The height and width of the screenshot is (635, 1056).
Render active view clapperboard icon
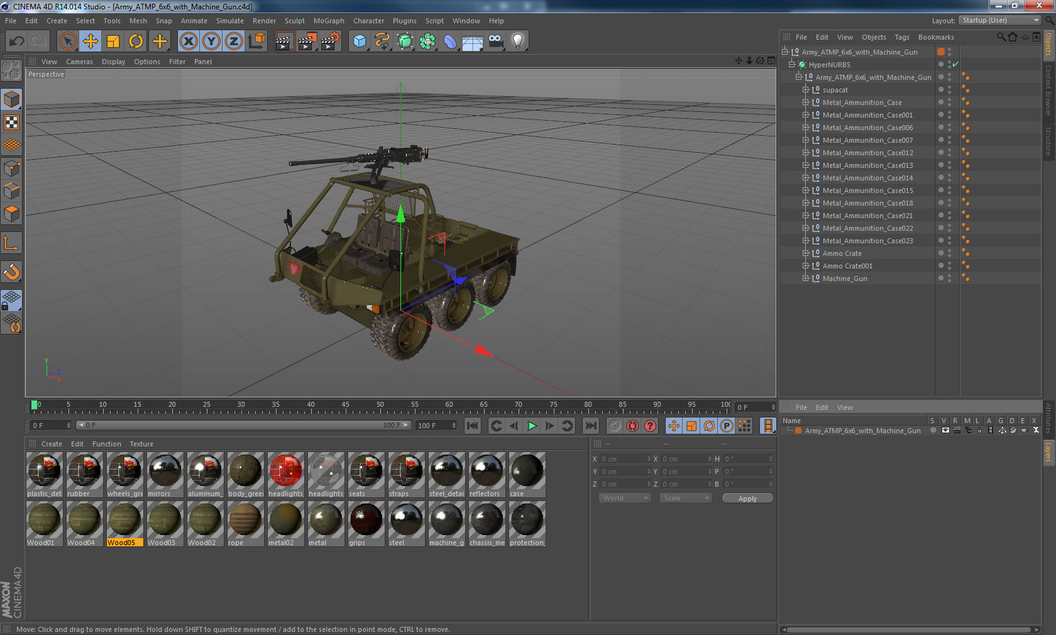coord(284,41)
